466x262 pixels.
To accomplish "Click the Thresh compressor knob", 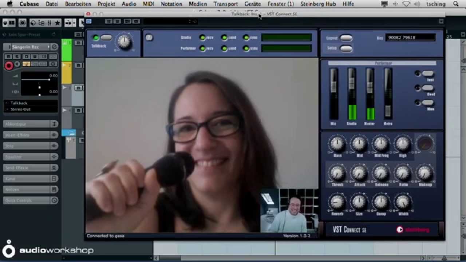I will [337, 173].
